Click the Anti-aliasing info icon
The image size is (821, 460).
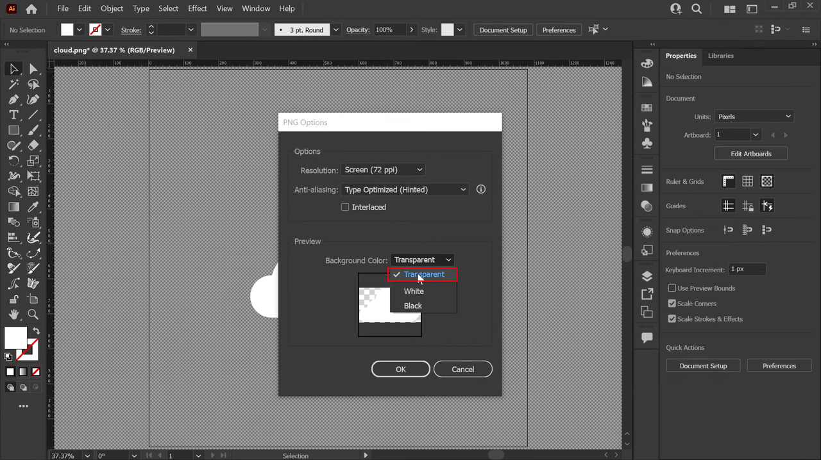point(481,190)
